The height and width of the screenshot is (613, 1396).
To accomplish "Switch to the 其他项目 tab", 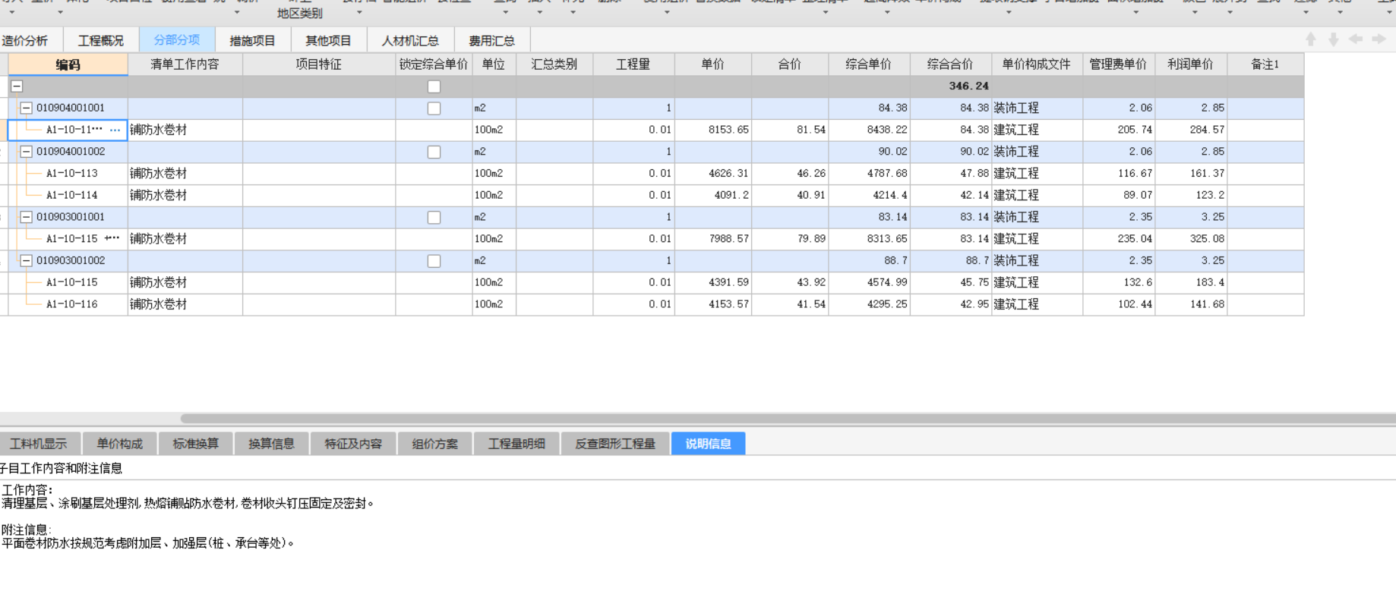I will (x=329, y=41).
